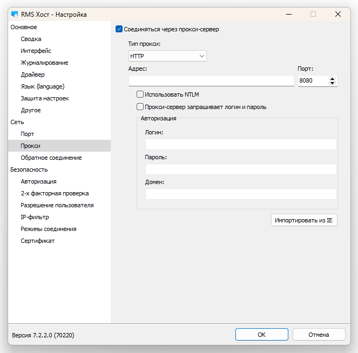Screen dimensions: 358x353
Task: Select Сводка in the settings tree
Action: coord(31,39)
